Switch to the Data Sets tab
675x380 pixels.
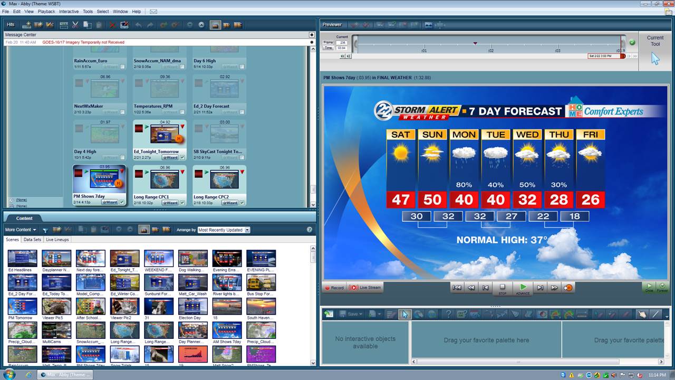pyautogui.click(x=32, y=240)
